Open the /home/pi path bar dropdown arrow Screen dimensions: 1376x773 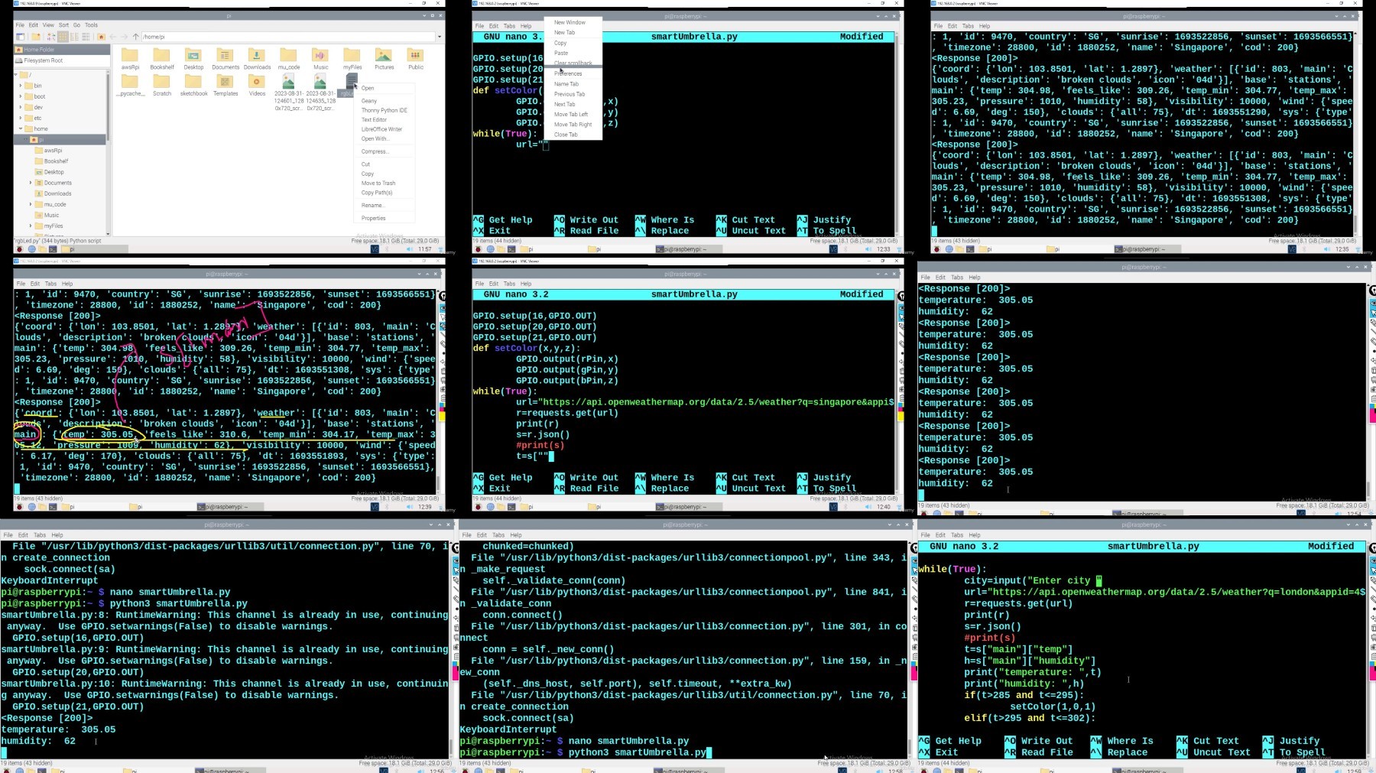tap(439, 37)
